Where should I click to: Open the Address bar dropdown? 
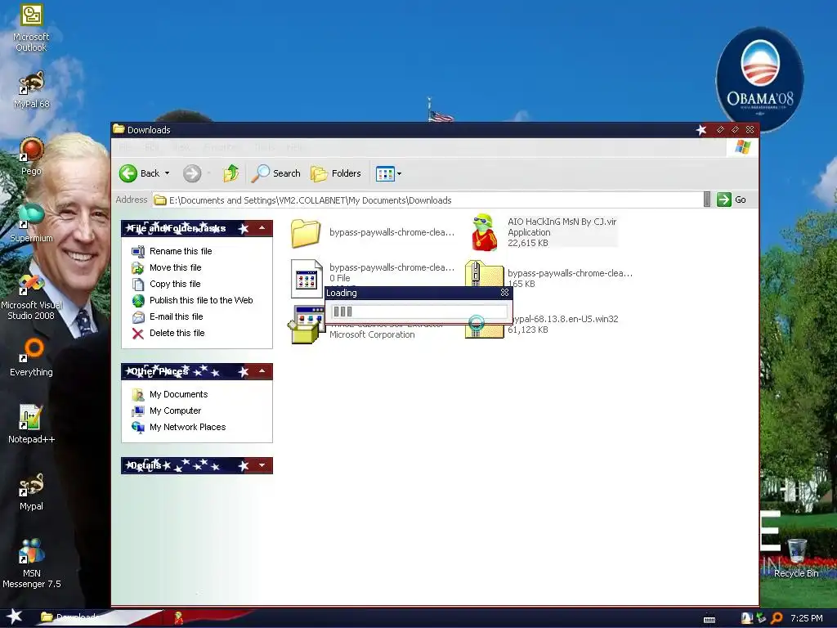(707, 200)
